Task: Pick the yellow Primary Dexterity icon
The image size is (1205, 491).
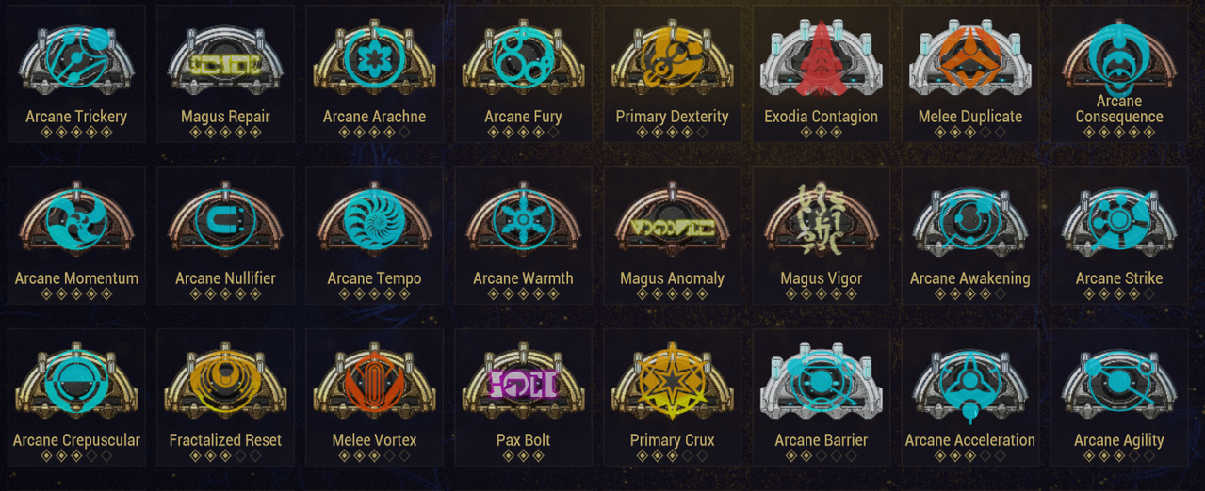Action: click(x=672, y=58)
